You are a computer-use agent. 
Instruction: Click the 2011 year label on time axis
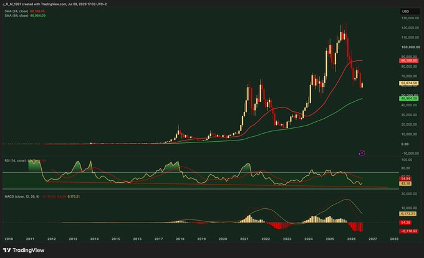pyautogui.click(x=31, y=239)
